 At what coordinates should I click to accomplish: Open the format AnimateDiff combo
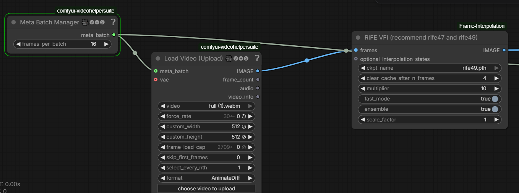pyautogui.click(x=206, y=178)
